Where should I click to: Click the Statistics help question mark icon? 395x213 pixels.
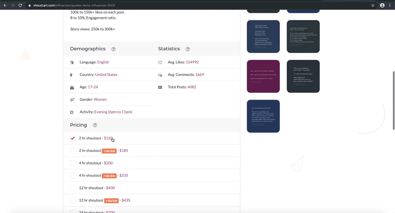pyautogui.click(x=188, y=49)
